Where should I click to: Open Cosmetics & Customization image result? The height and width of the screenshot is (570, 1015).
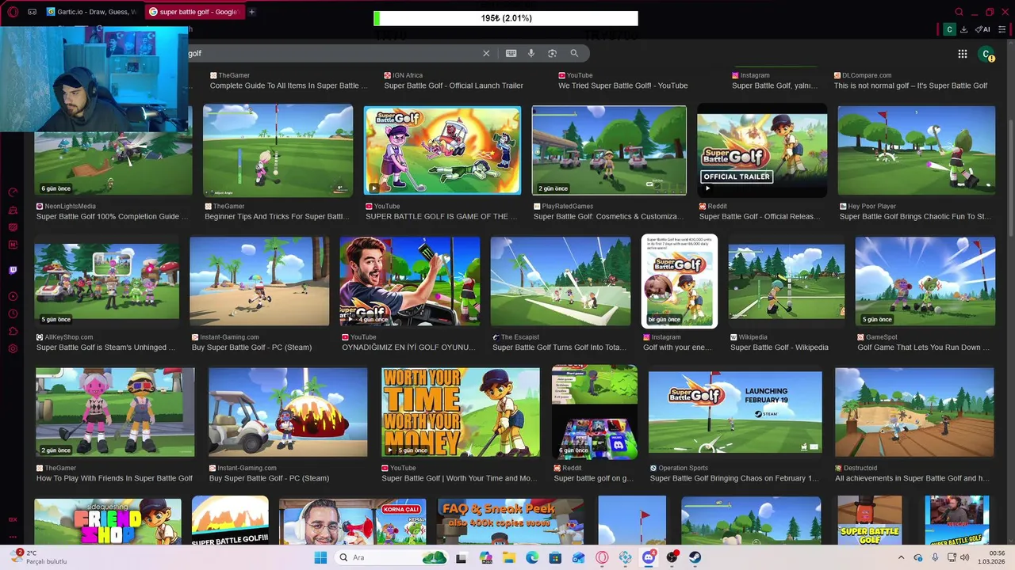pos(609,150)
